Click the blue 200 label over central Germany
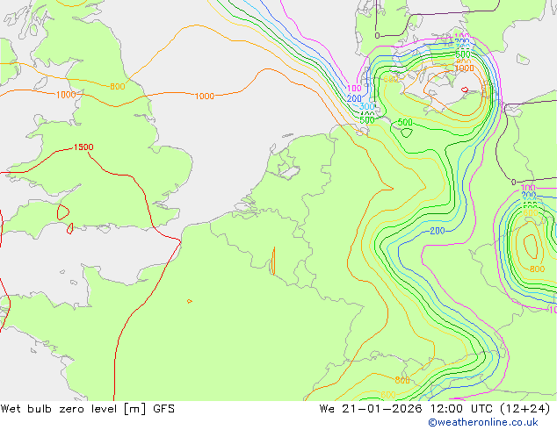 pyautogui.click(x=438, y=231)
